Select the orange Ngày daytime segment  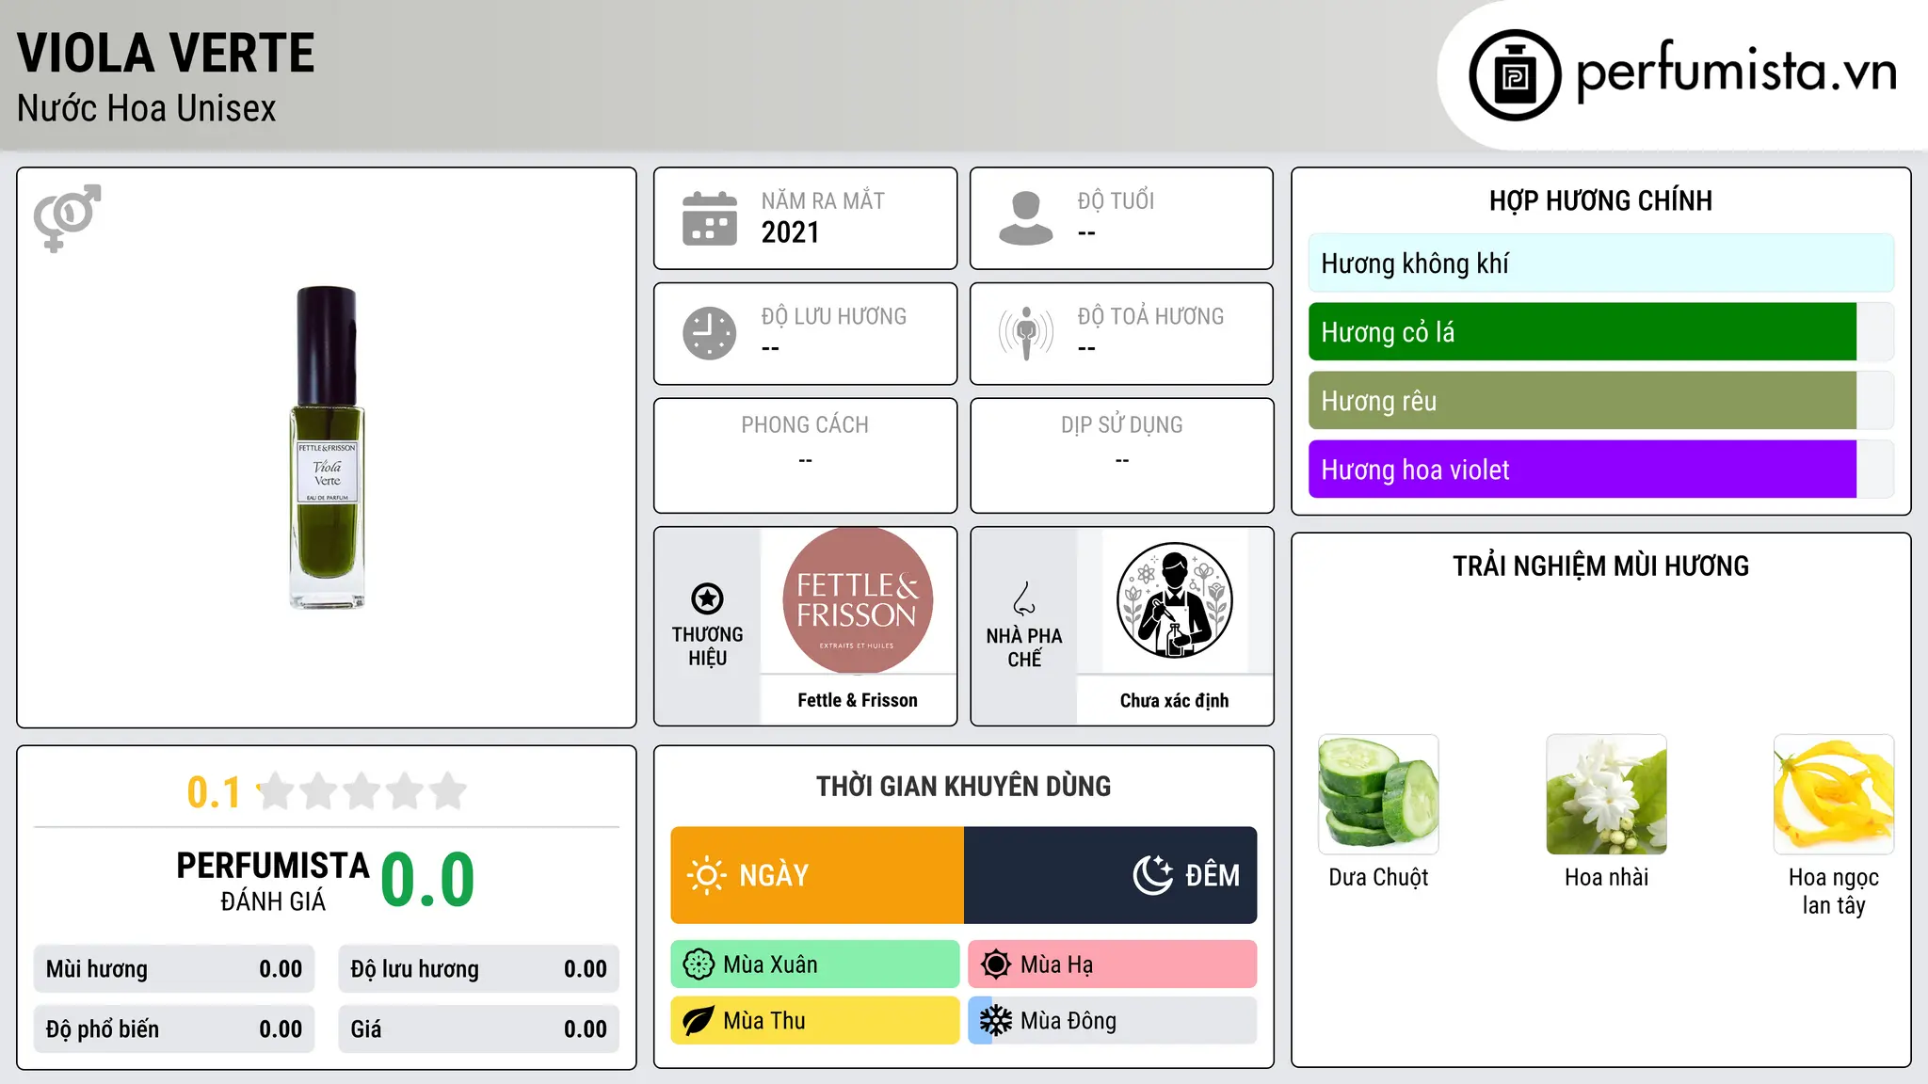tap(817, 875)
